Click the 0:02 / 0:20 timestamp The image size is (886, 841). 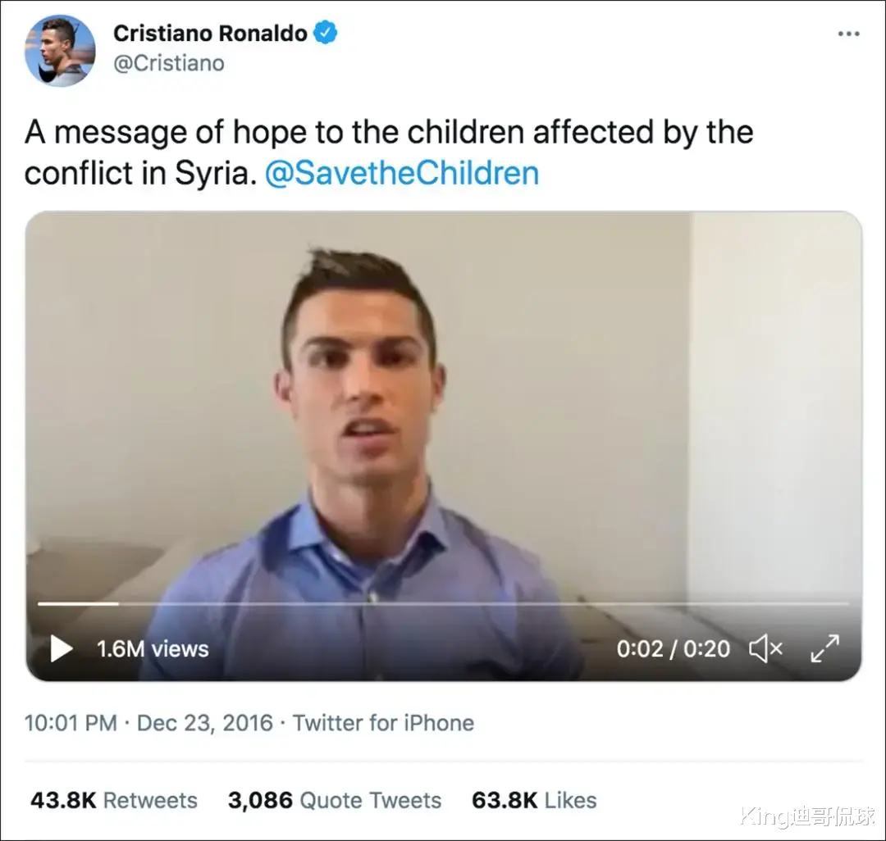673,649
